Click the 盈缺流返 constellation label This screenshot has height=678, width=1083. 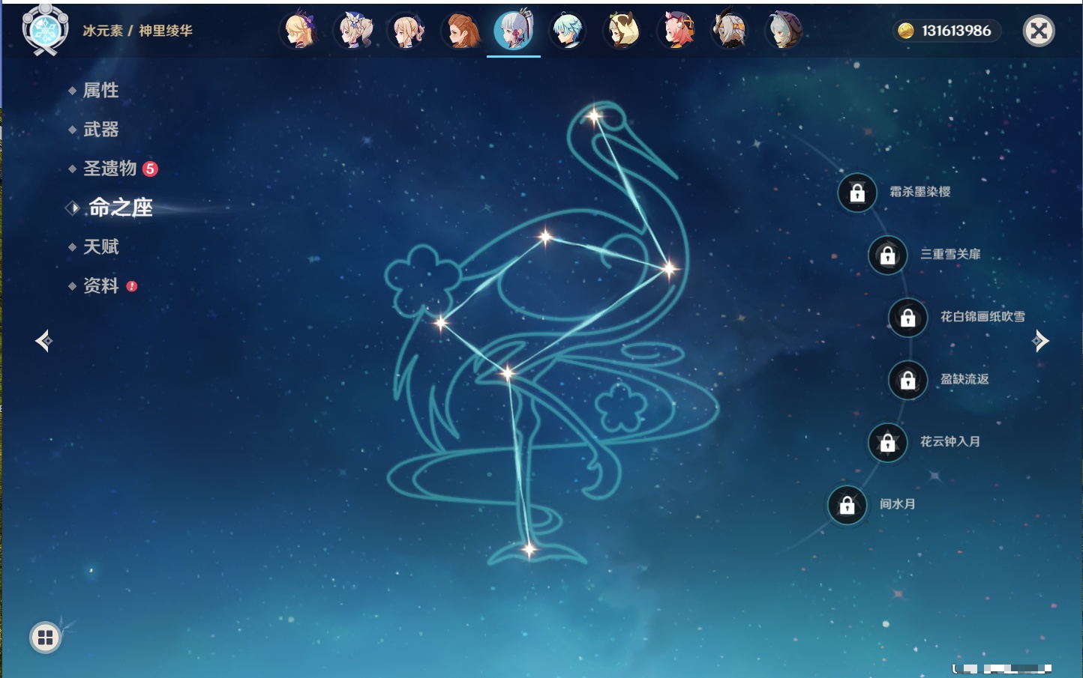pos(964,379)
